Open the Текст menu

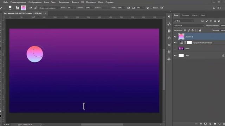coord(54,2)
